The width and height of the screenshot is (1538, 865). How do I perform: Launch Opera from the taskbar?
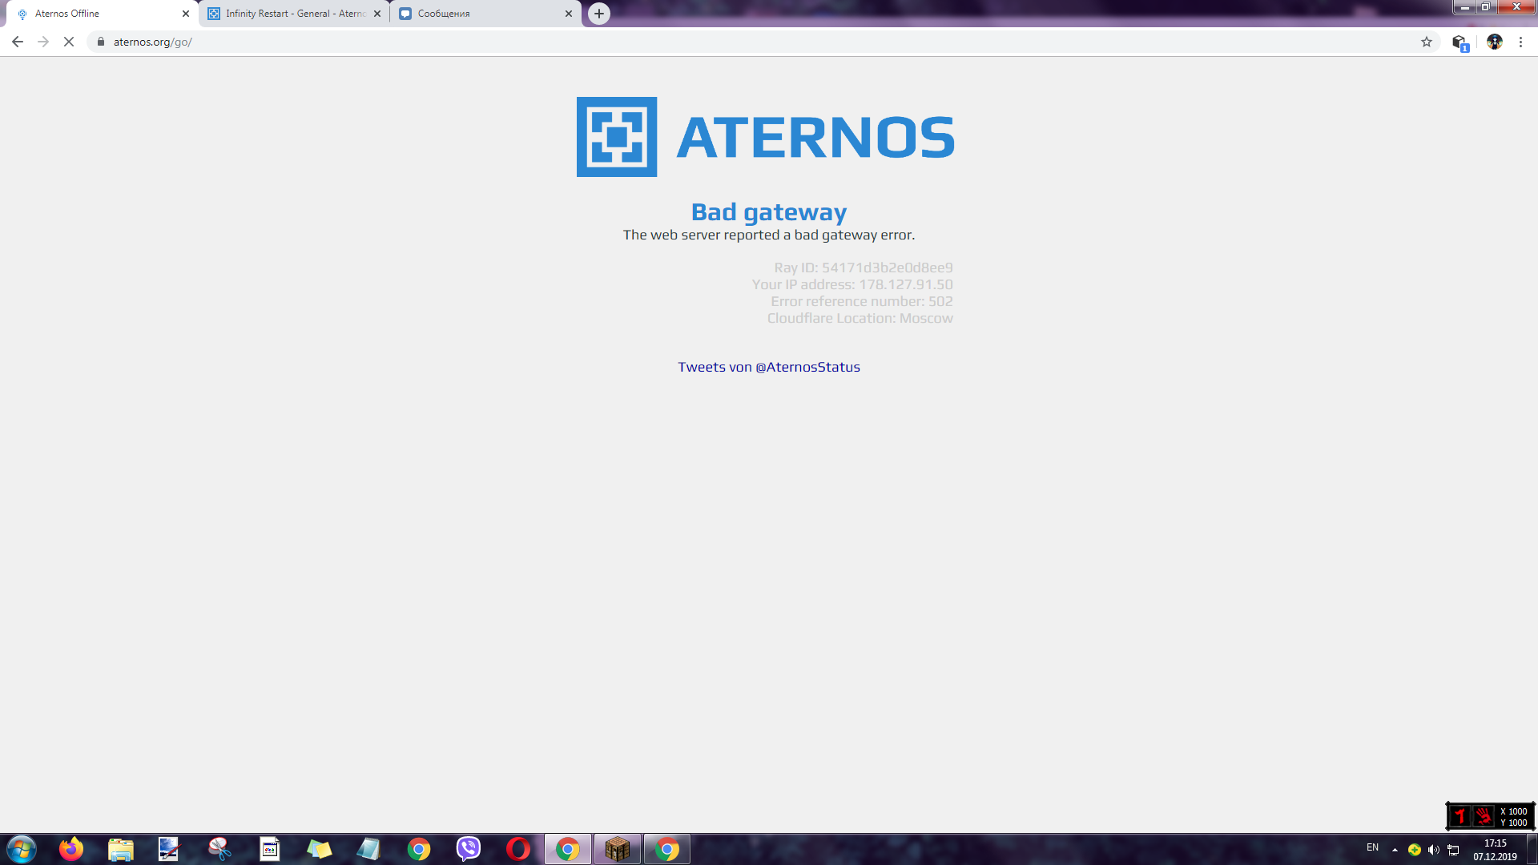coord(518,849)
